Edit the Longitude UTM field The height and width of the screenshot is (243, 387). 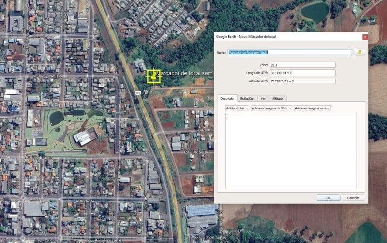303,73
